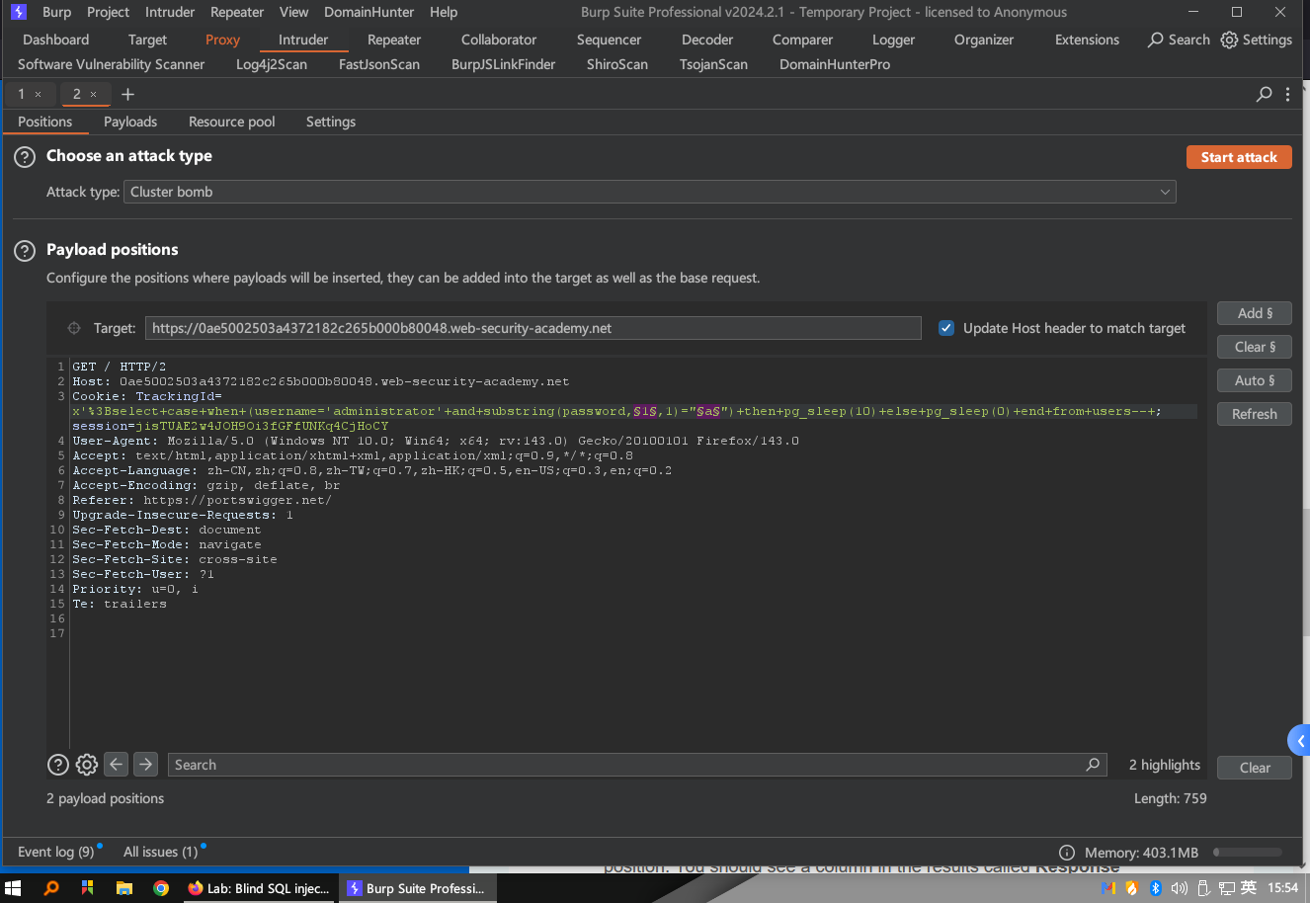Screen dimensions: 1310x903
Task: Click the Target URL input field
Action: [x=533, y=328]
